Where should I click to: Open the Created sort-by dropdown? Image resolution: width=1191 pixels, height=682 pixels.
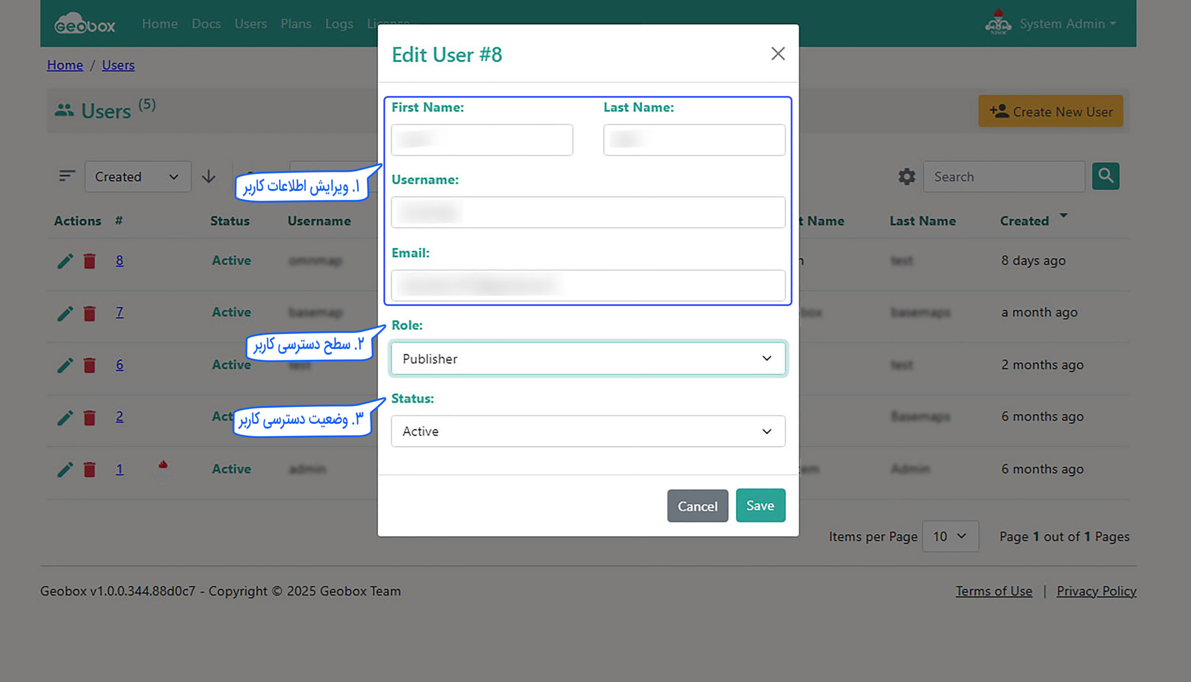[137, 177]
